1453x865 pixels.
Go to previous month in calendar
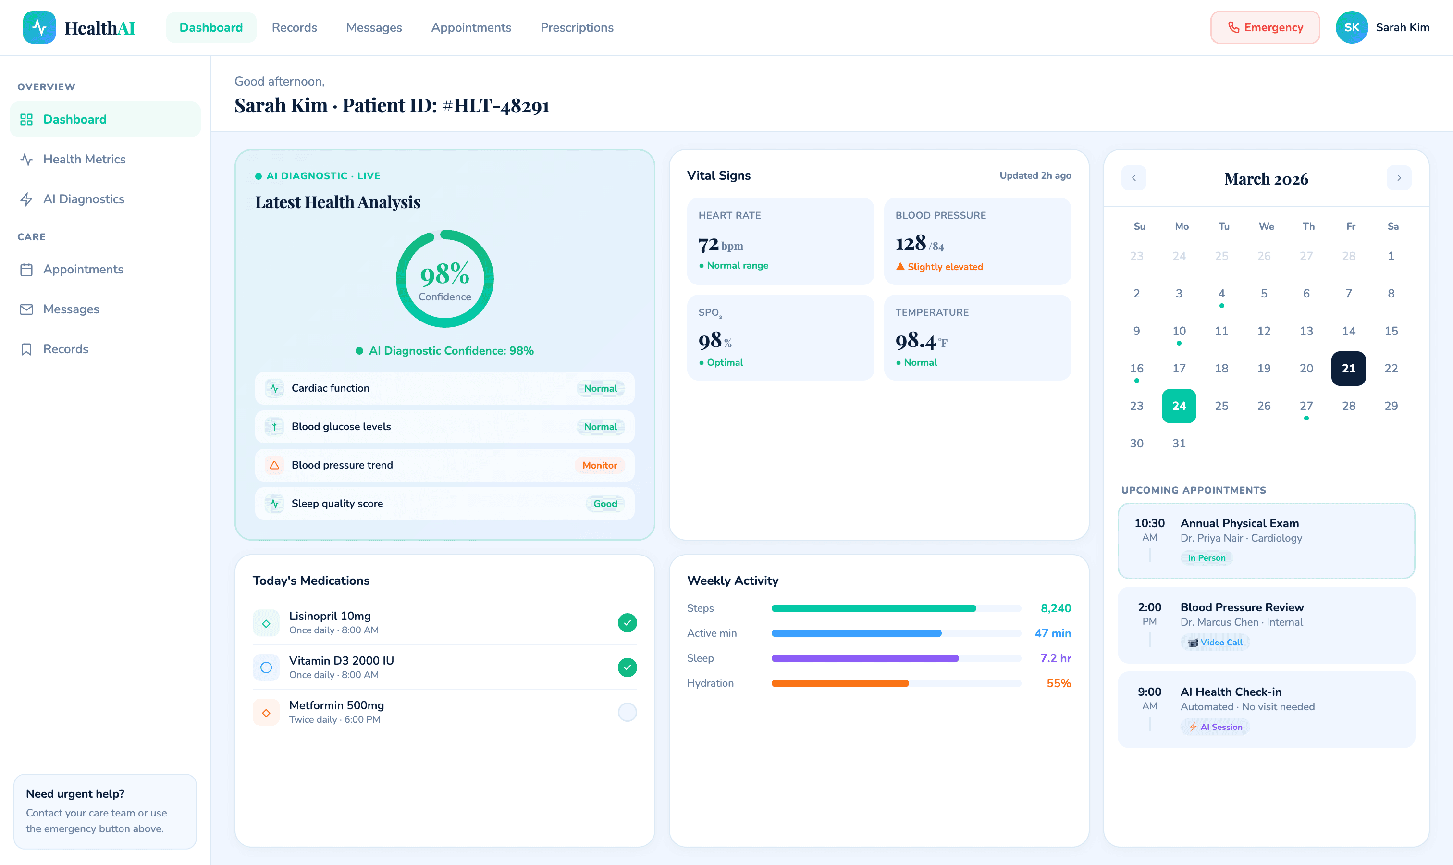tap(1133, 178)
